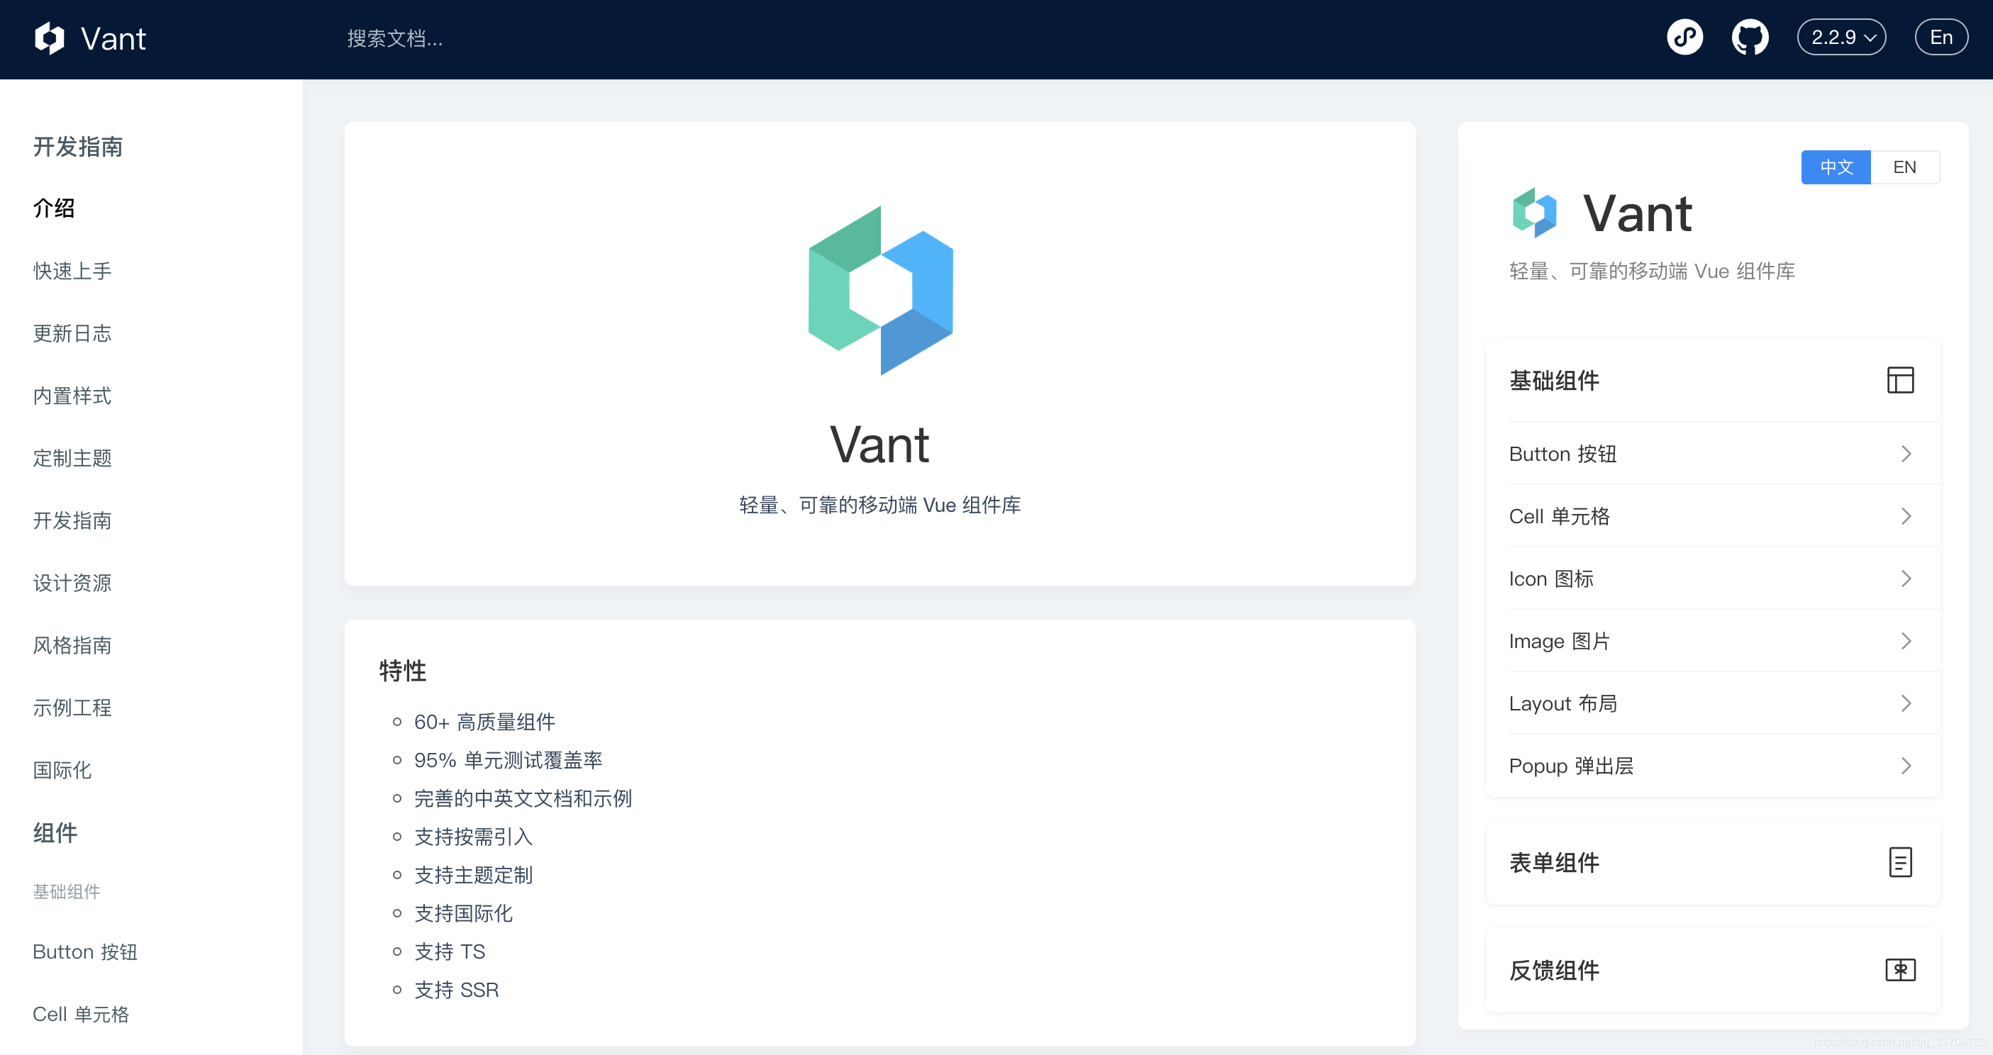Open 定制主题 in sidebar

click(72, 458)
